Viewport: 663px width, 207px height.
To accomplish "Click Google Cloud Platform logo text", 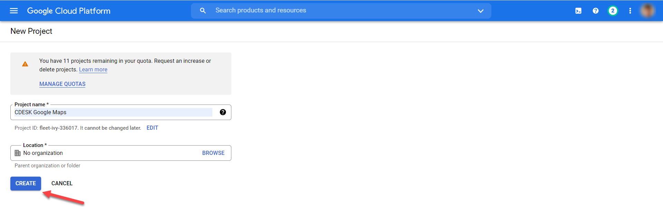I will (x=69, y=11).
